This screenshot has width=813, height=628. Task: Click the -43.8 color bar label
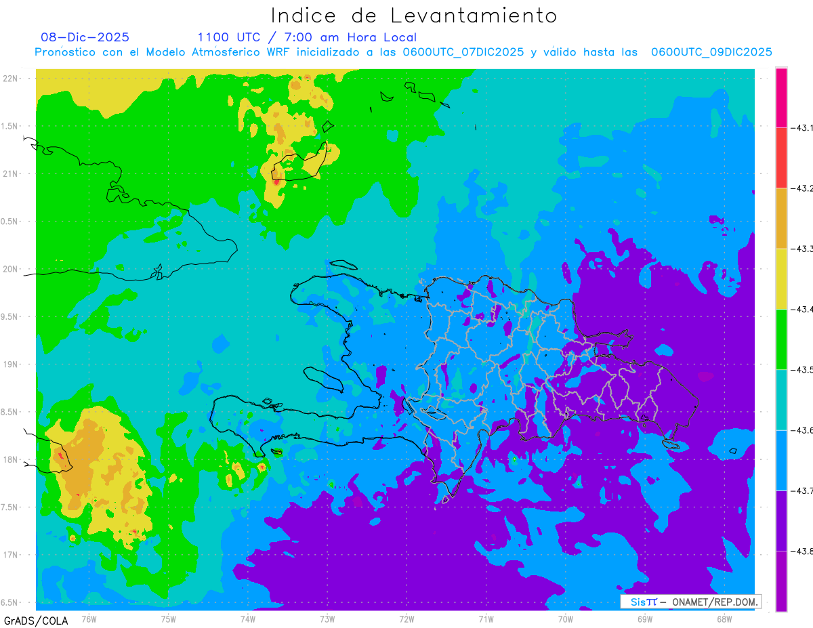[803, 551]
